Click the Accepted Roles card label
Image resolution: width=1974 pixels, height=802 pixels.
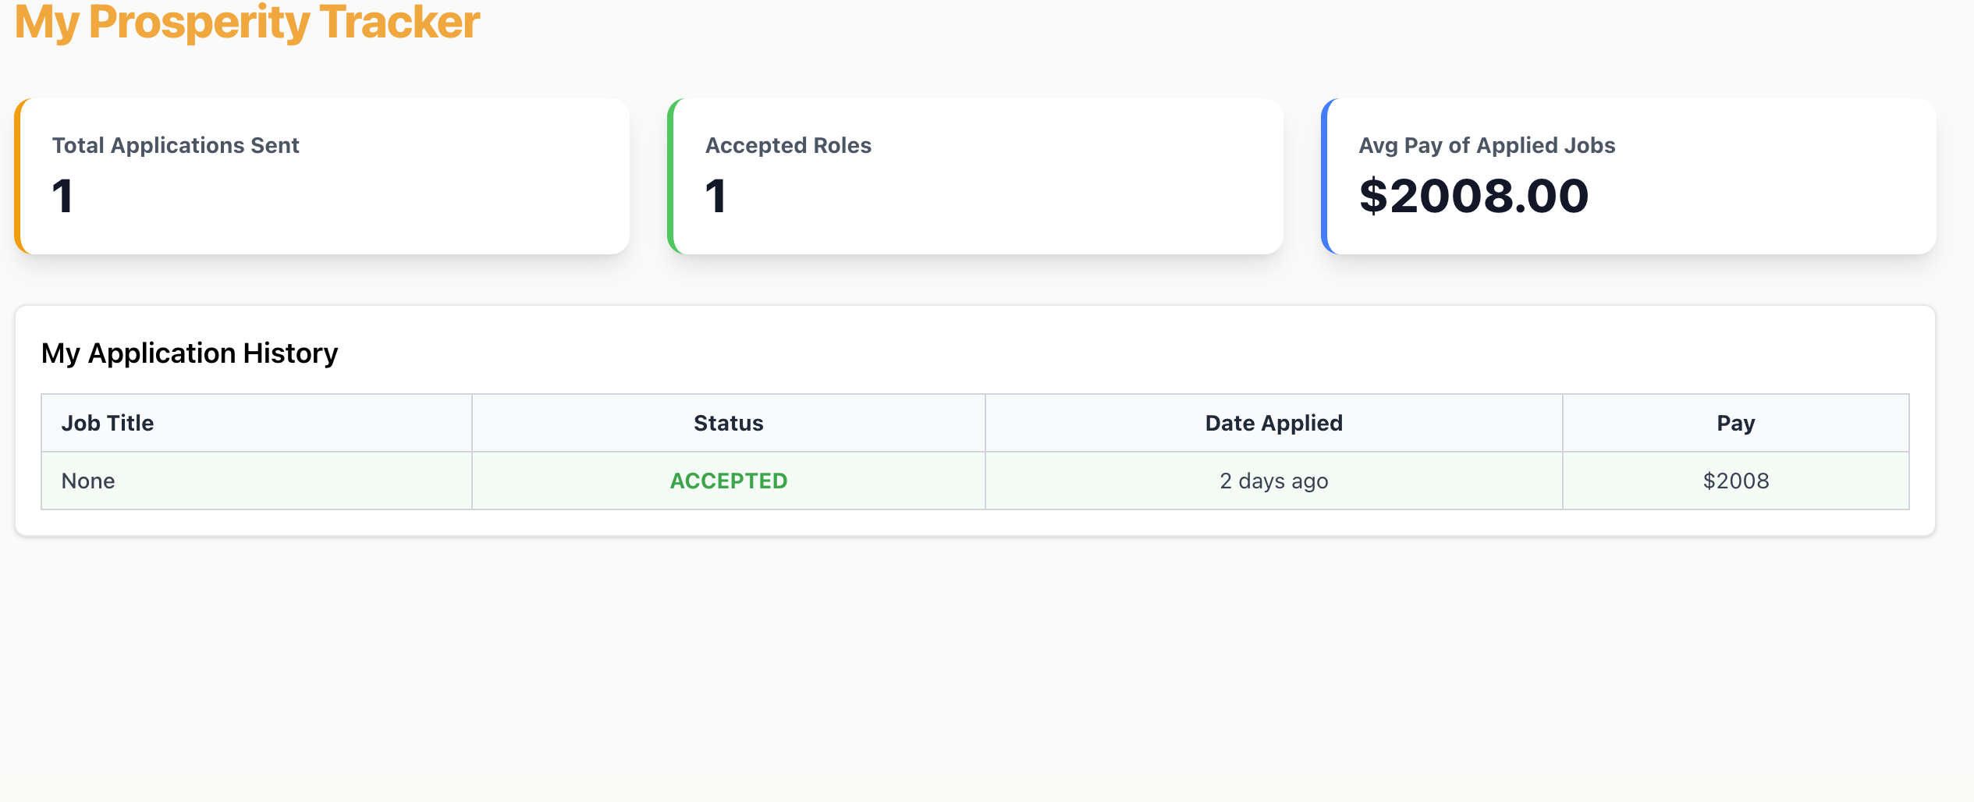pyautogui.click(x=788, y=146)
